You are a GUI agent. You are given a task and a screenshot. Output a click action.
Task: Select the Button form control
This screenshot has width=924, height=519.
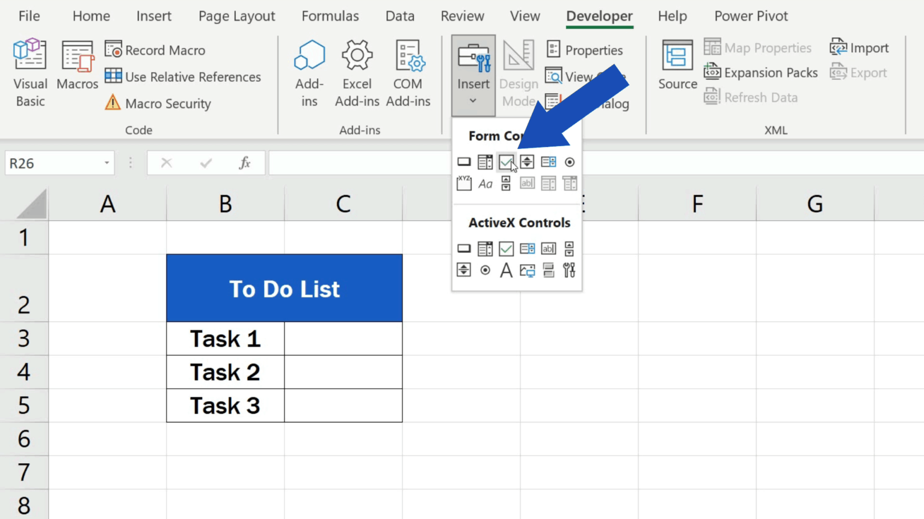(464, 162)
